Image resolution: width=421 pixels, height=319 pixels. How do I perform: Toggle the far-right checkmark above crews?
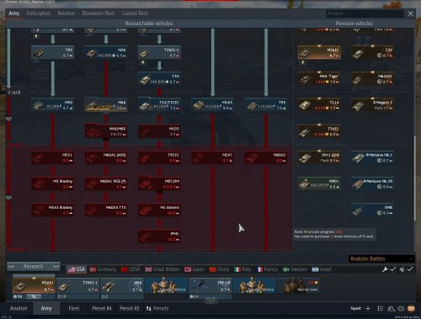click(410, 269)
